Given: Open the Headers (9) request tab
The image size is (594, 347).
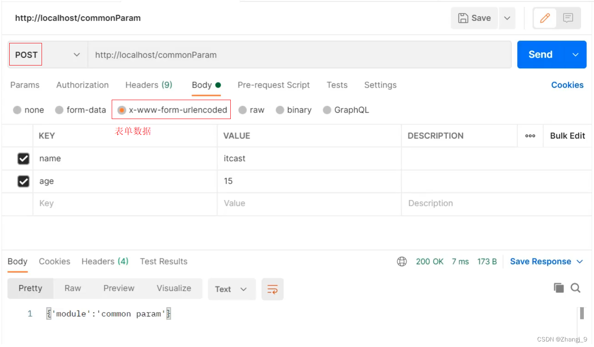Looking at the screenshot, I should tap(149, 85).
